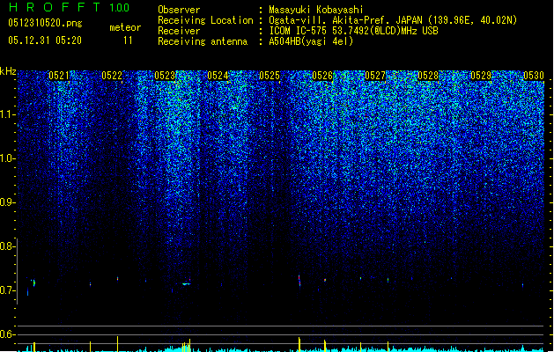
Task: Click the HROFFT 1.0.0 title text
Action: point(70,7)
